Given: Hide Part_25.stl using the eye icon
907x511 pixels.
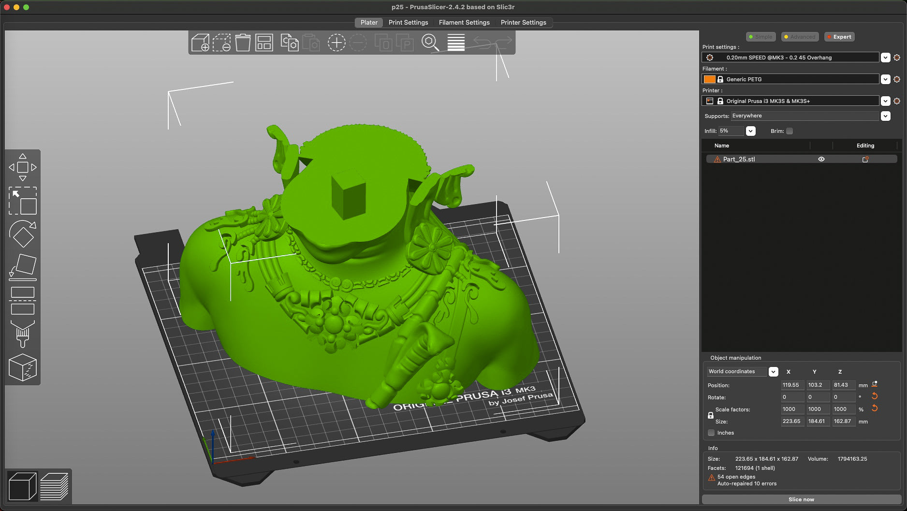Looking at the screenshot, I should pos(821,159).
